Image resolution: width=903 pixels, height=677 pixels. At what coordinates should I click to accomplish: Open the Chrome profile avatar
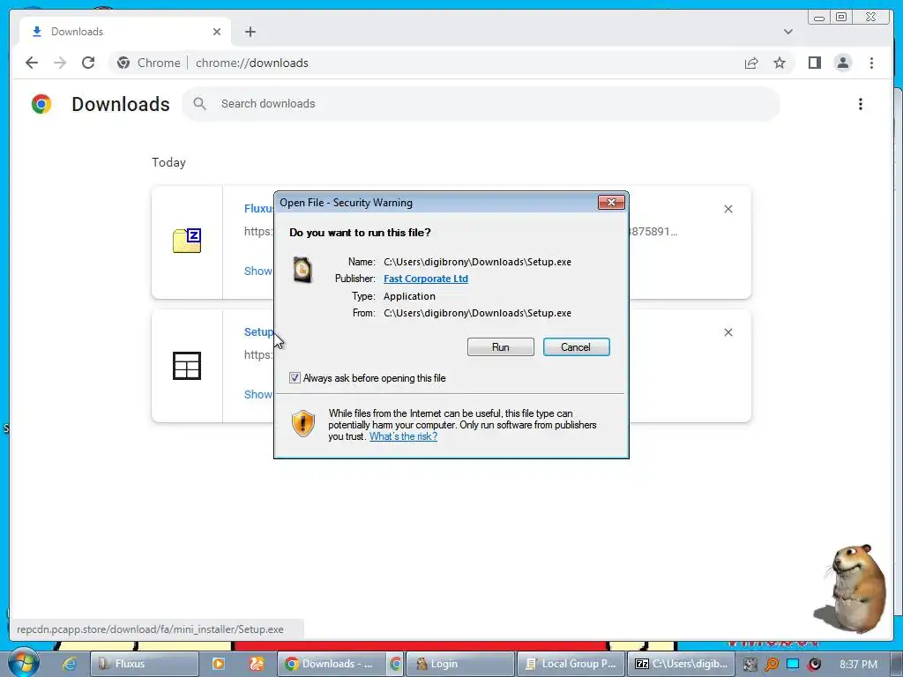click(842, 63)
